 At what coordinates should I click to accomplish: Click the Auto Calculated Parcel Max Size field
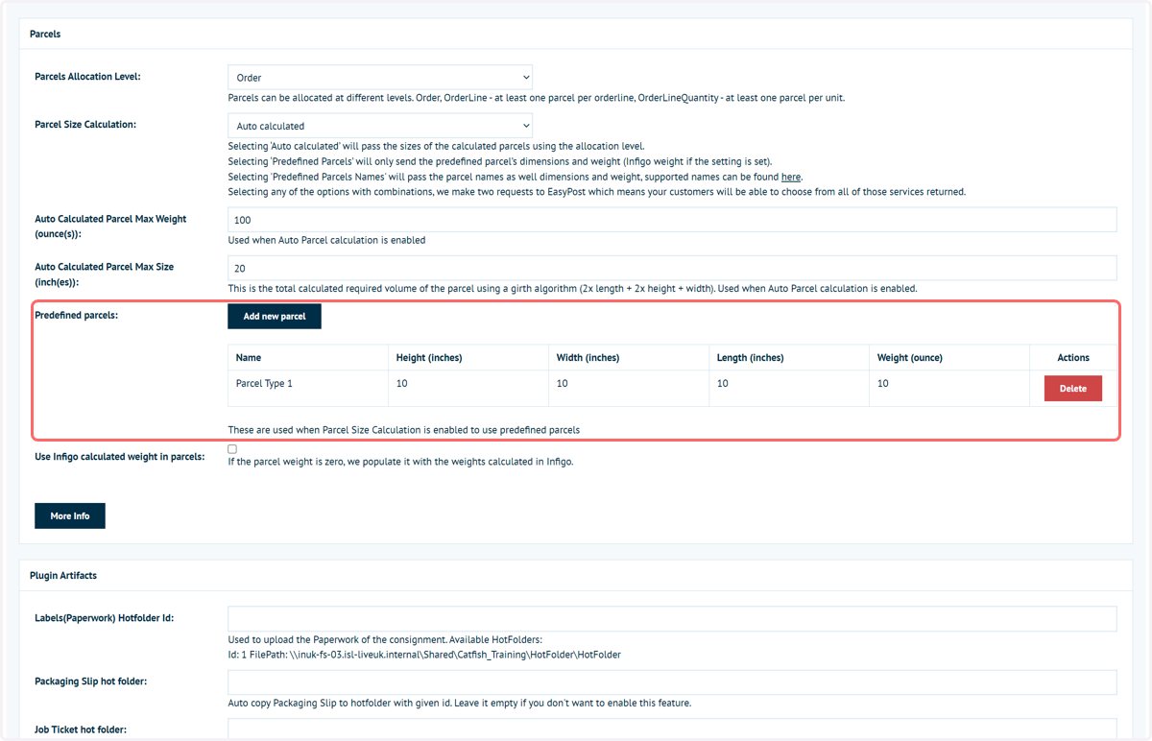pos(672,268)
